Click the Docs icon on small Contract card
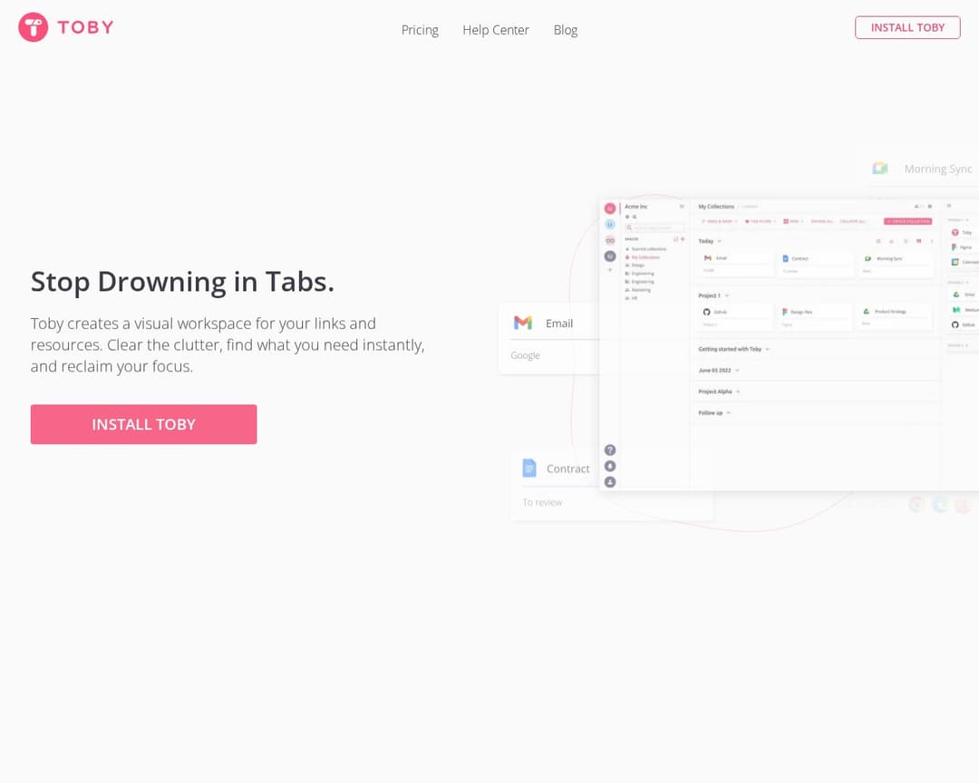 (785, 258)
